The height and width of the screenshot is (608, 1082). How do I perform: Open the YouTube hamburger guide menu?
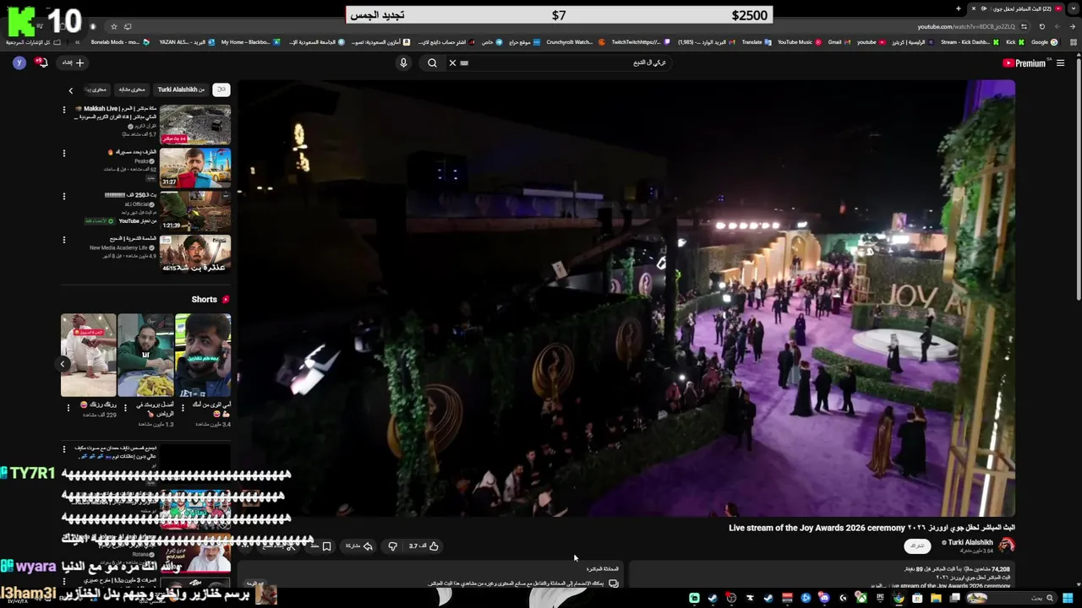(x=1060, y=63)
